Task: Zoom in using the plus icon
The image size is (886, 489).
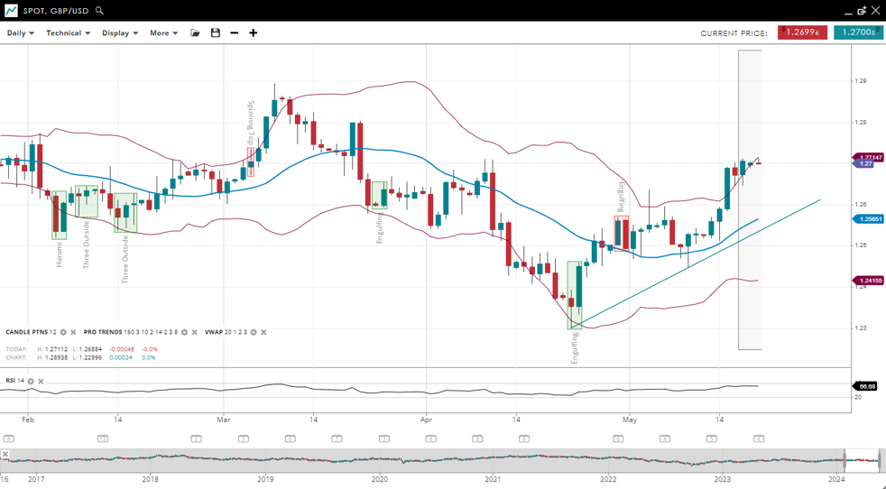Action: pos(254,33)
